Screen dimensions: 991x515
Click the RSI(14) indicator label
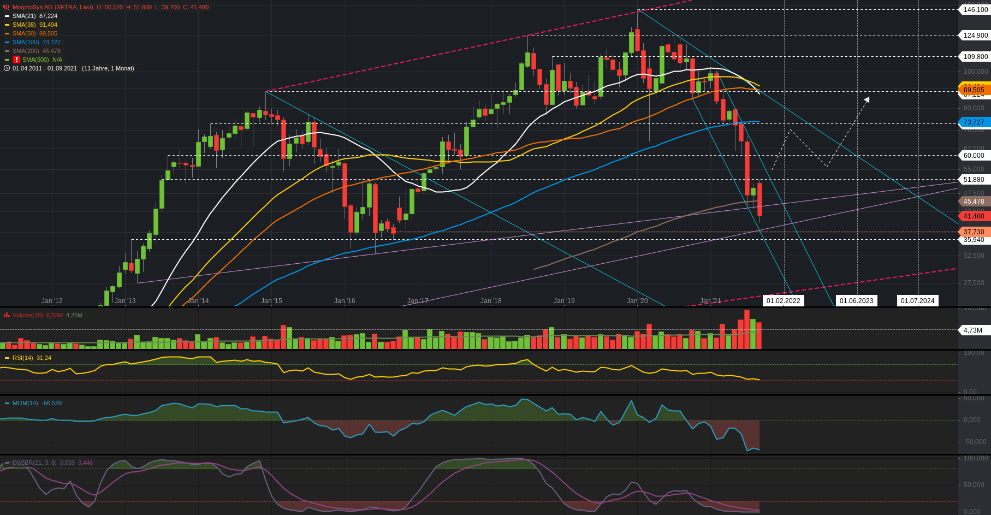(x=23, y=358)
